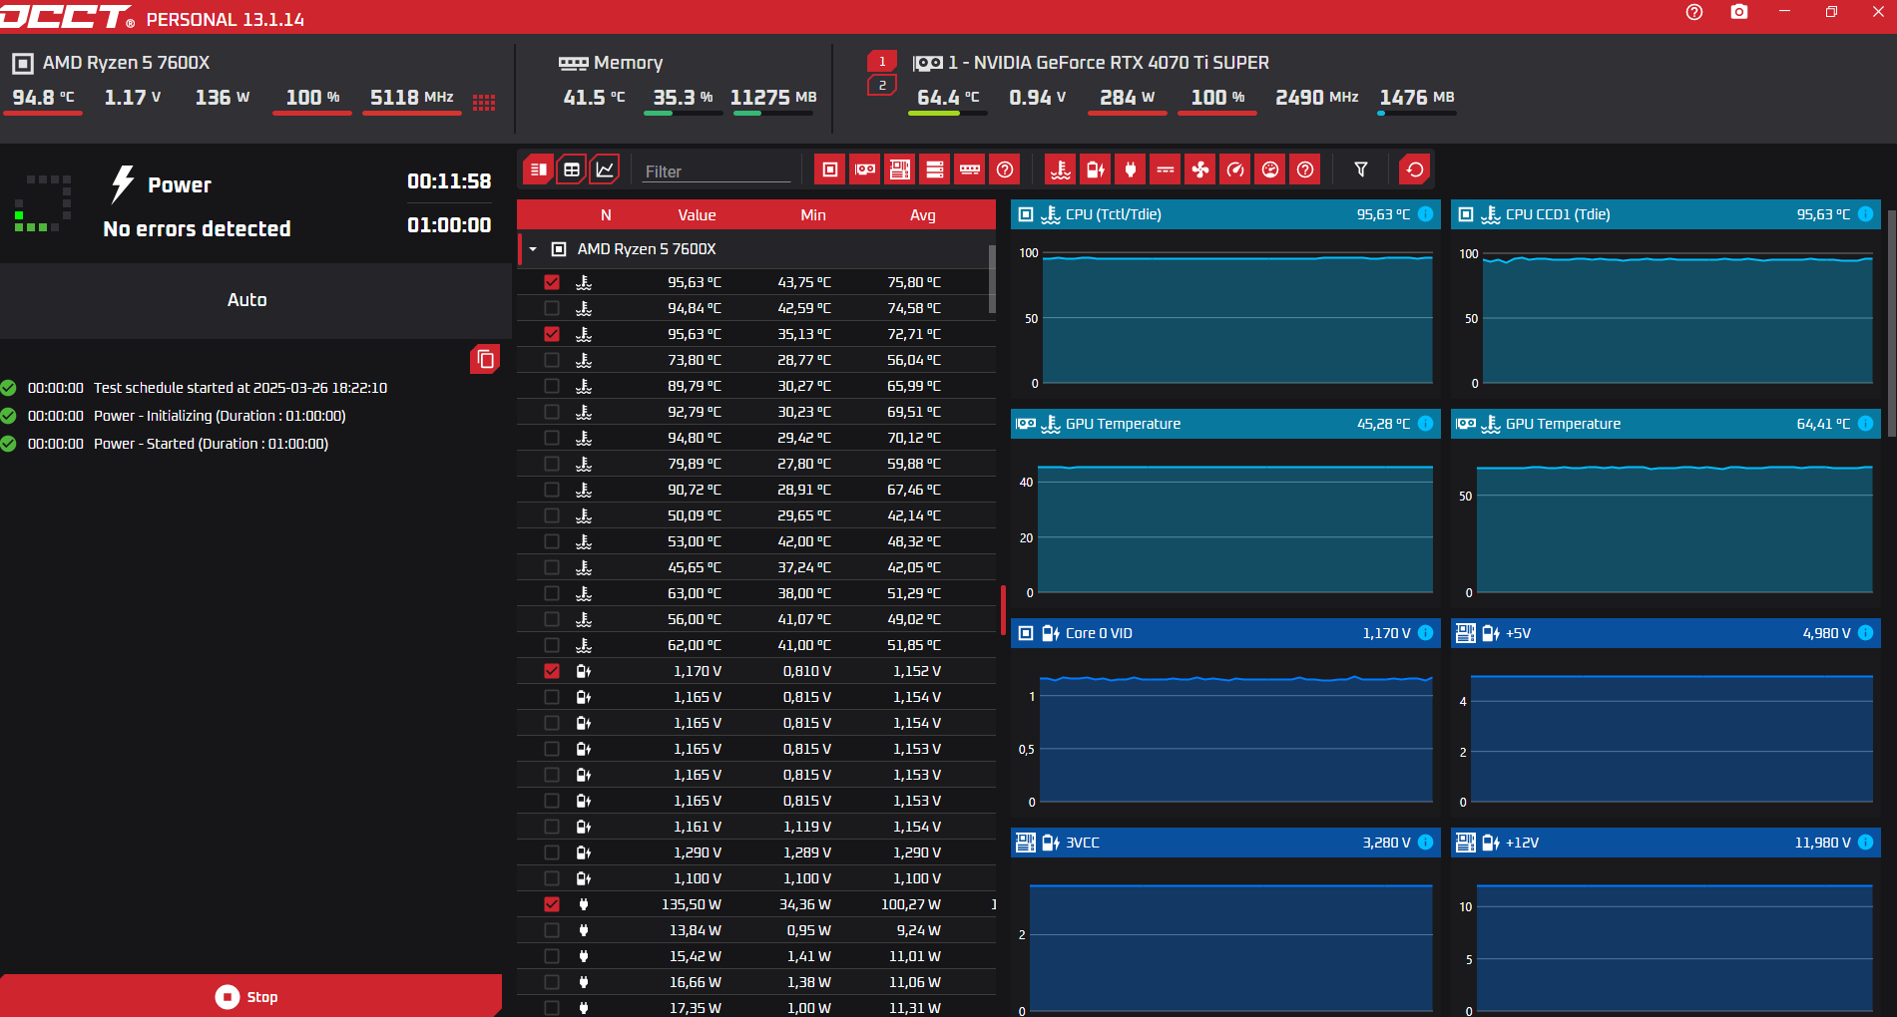Show info for the Core 0 VID graph
The image size is (1897, 1017).
coord(1425,633)
